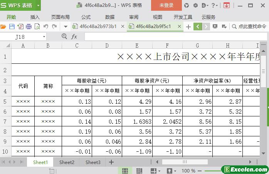The image size is (269, 174).
Task: Switch to normal view in status bar
Action: pos(125,171)
